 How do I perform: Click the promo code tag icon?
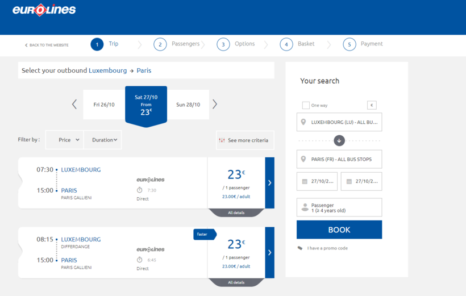point(300,248)
